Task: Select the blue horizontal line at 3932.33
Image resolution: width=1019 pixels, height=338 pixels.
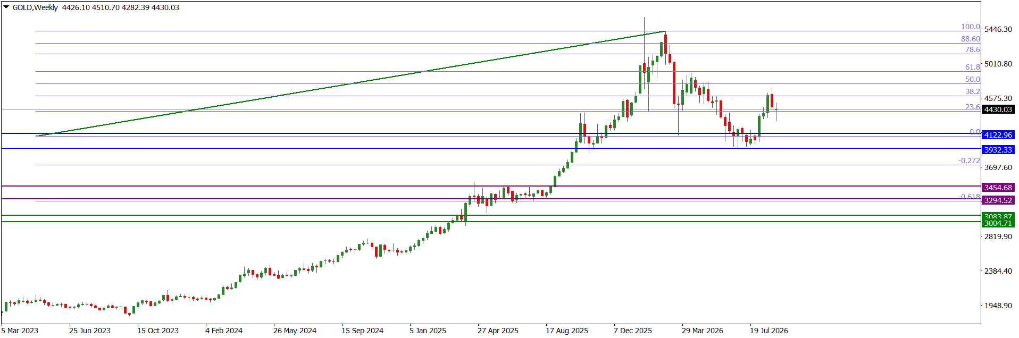Action: pos(491,148)
